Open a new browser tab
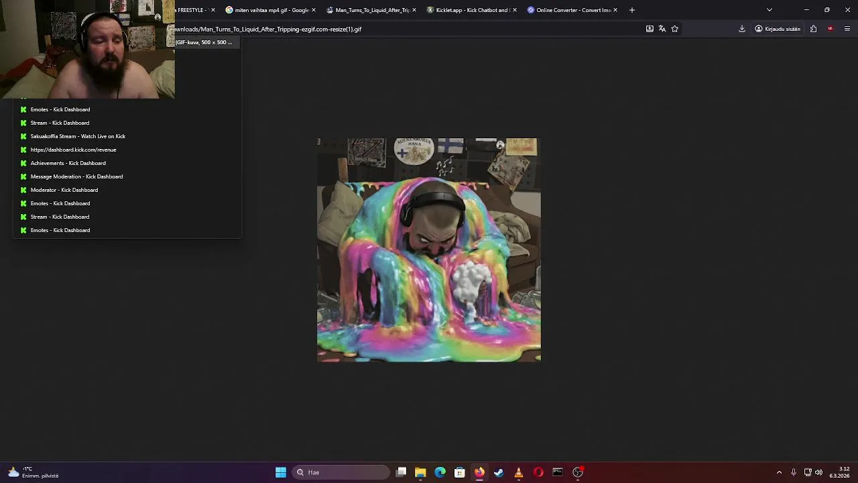This screenshot has width=858, height=483. 631,10
